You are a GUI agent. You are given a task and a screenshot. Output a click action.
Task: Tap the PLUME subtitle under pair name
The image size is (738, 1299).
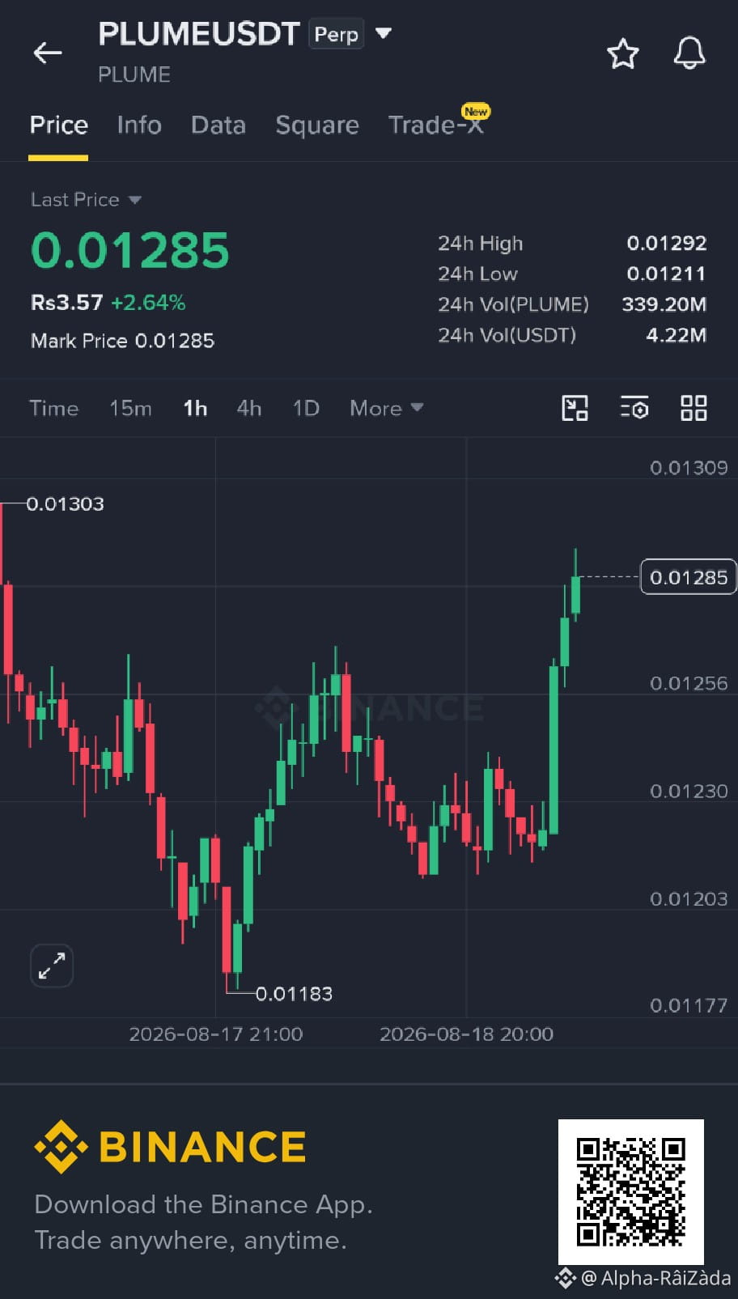[134, 74]
